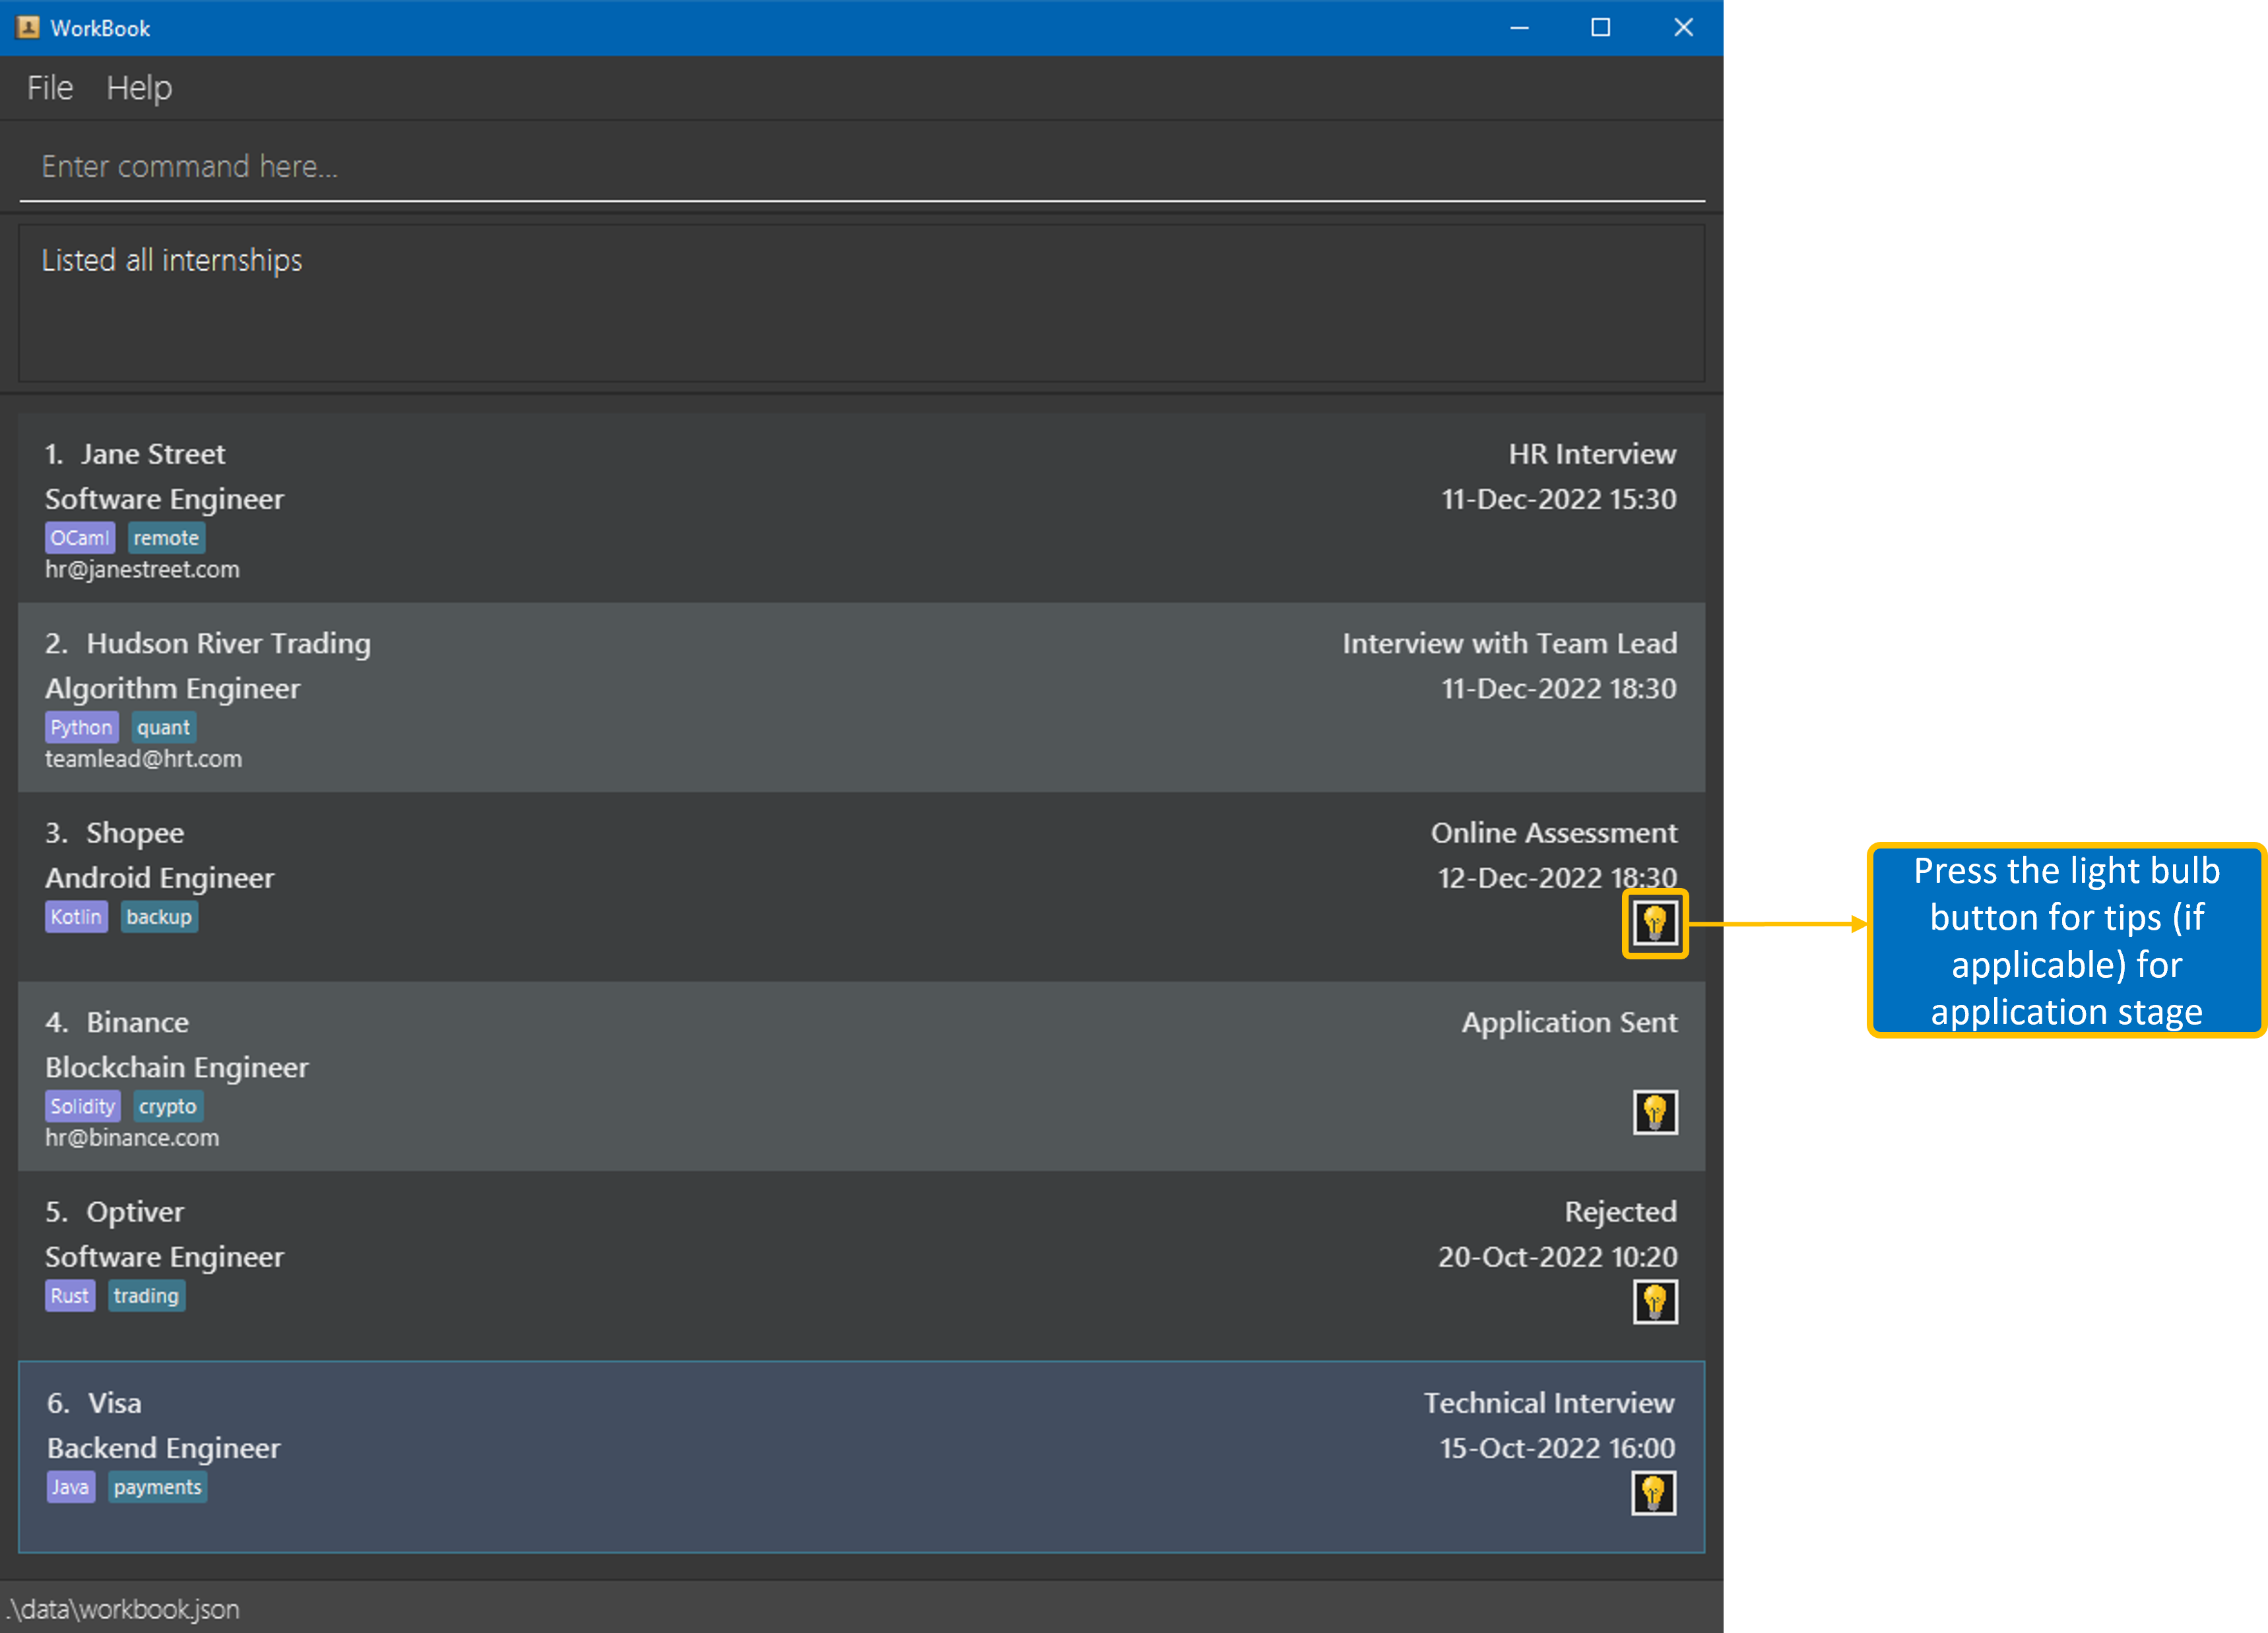Click the Rejected stage label

(1620, 1212)
